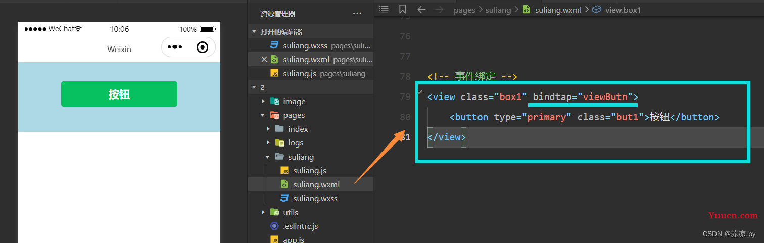The width and height of the screenshot is (764, 243).
Task: Click the suliang breadcrumb segment
Action: (x=498, y=10)
